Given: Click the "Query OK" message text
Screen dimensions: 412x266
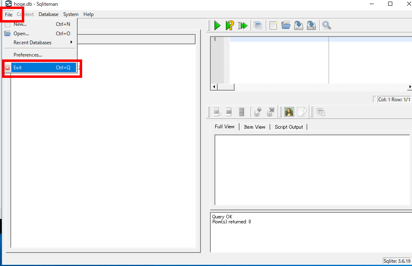Looking at the screenshot, I should coord(222,217).
